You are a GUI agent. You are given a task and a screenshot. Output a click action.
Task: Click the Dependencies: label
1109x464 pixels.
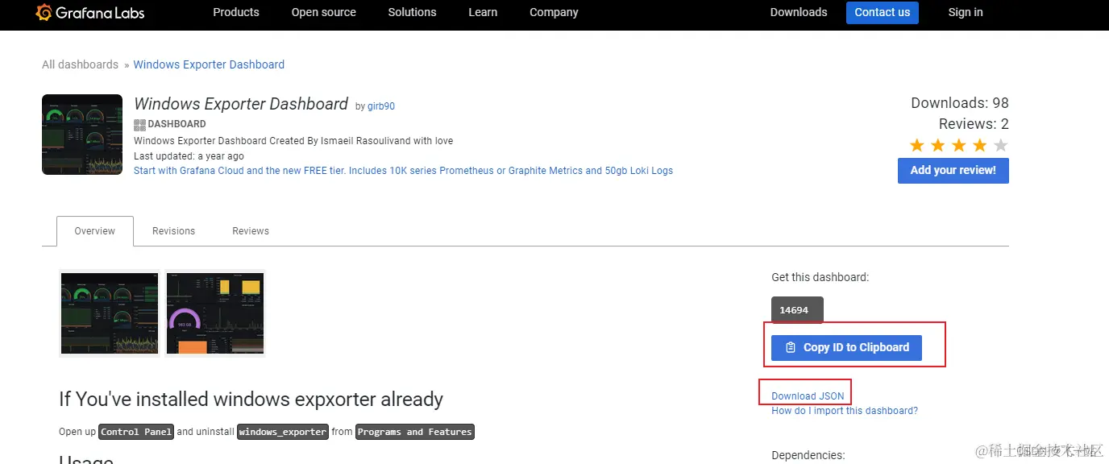point(808,455)
